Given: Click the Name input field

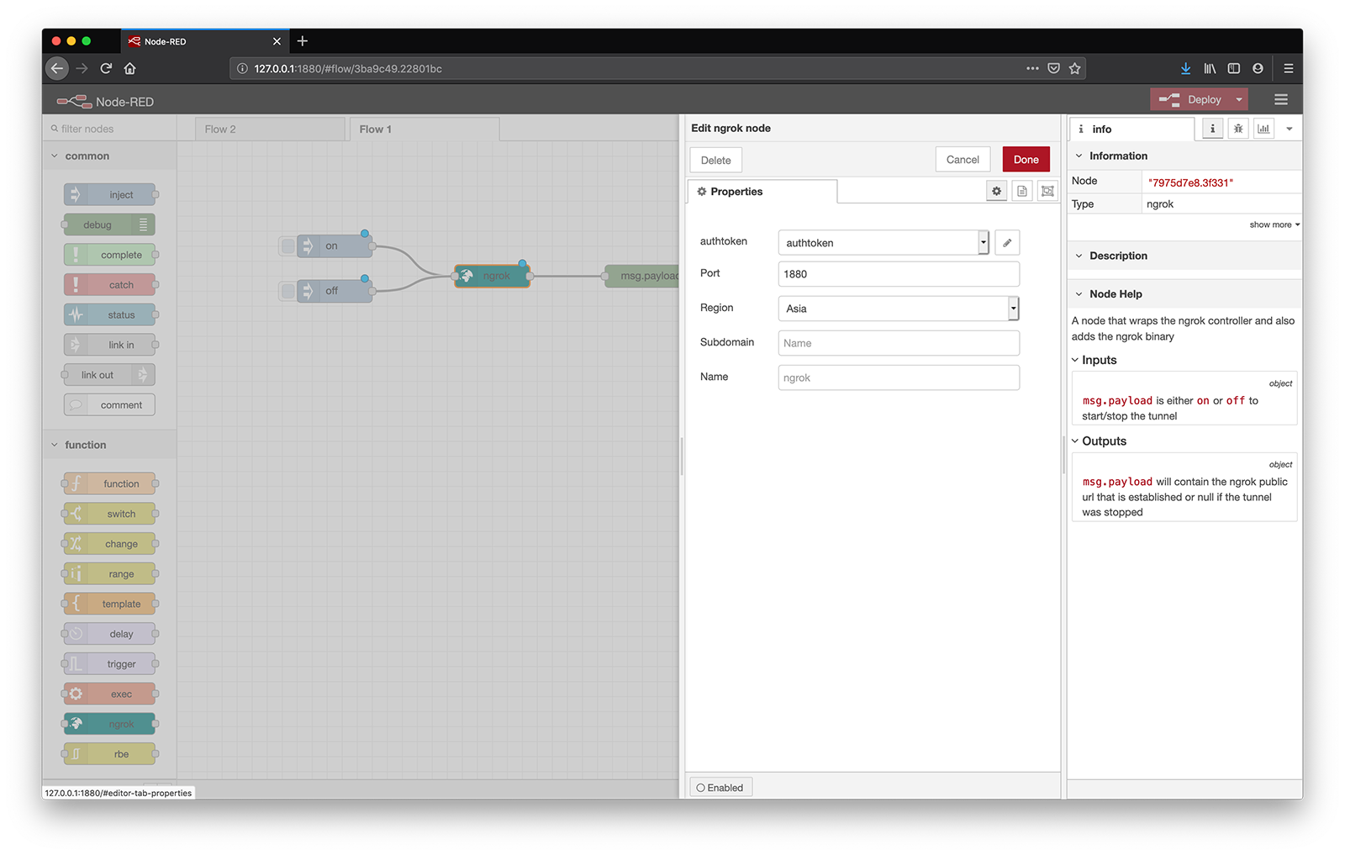Looking at the screenshot, I should (x=899, y=377).
